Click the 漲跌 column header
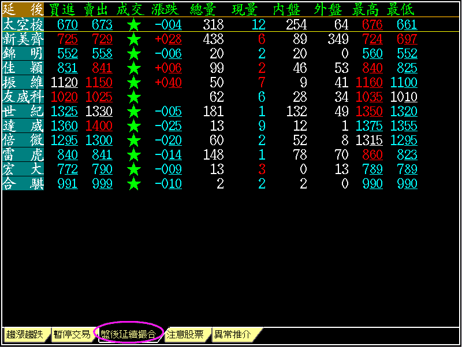The image size is (462, 347). pyautogui.click(x=165, y=9)
